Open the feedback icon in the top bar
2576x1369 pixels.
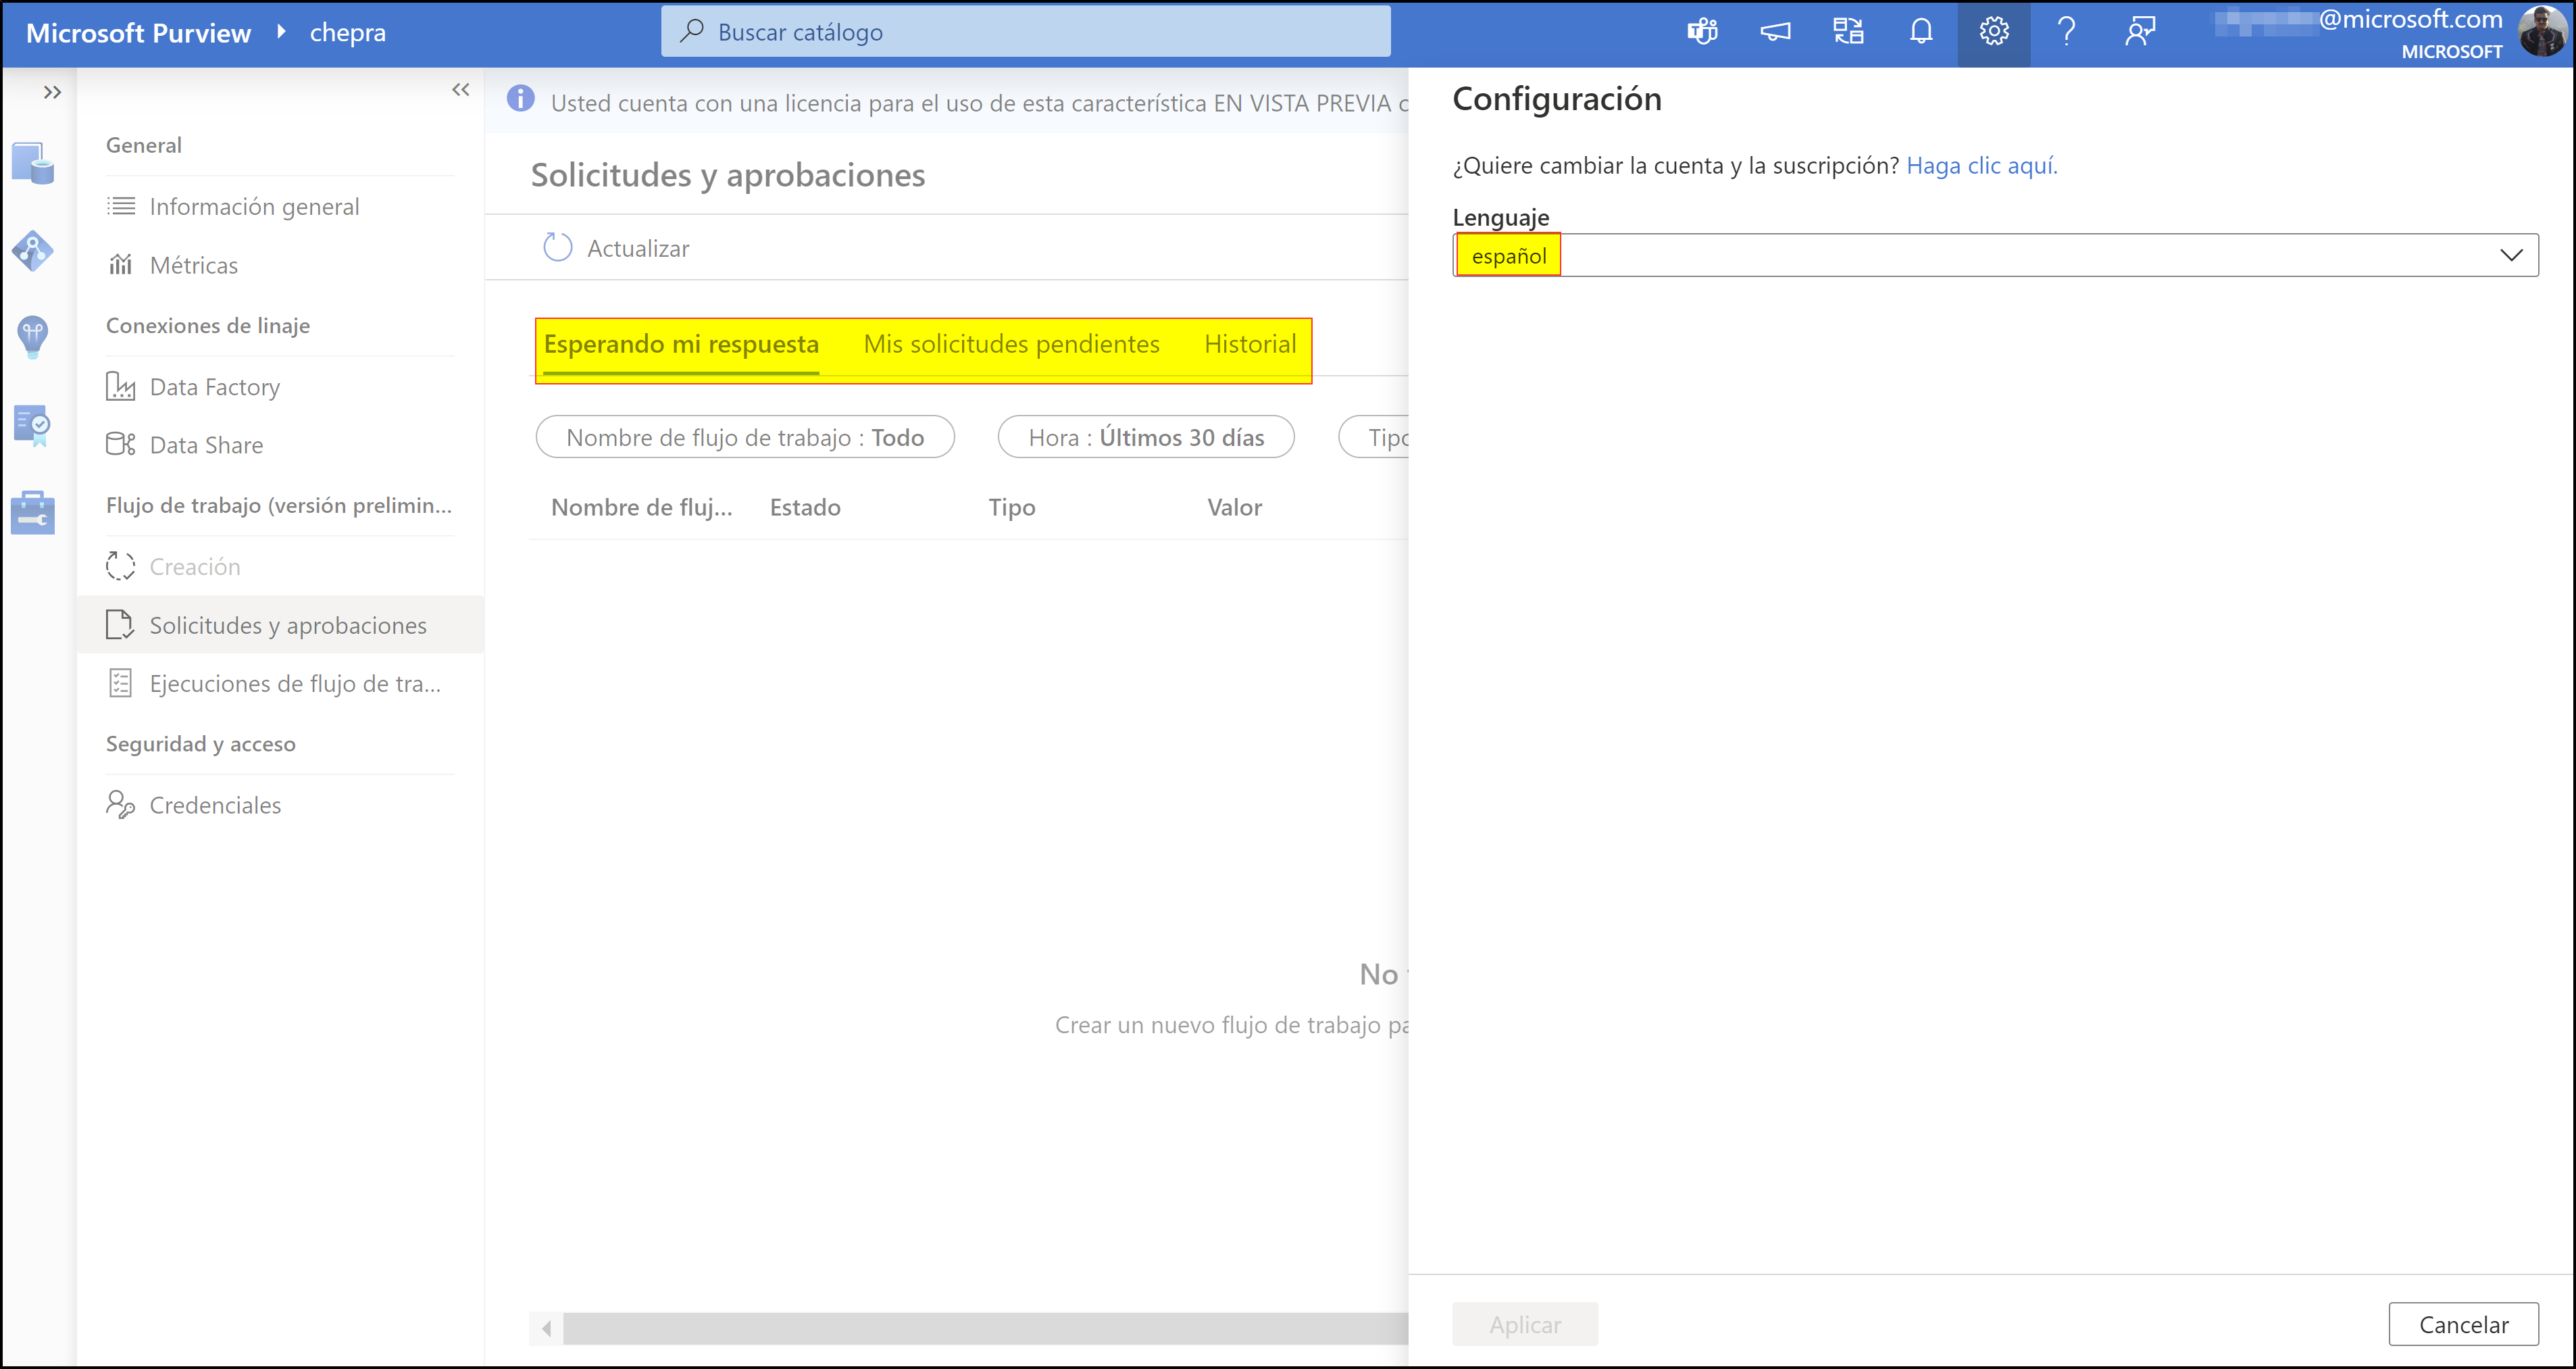coord(2140,31)
